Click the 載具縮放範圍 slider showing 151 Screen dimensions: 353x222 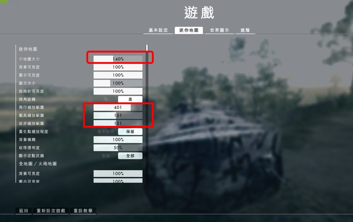click(118, 115)
